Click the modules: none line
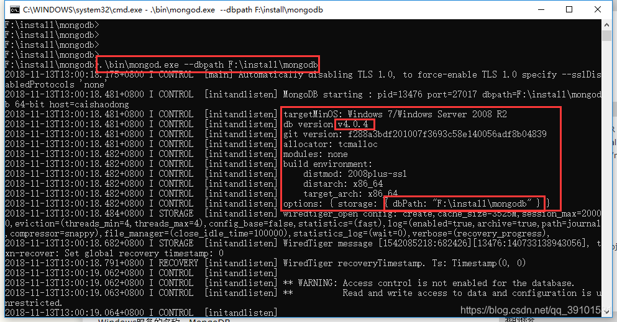Image resolution: width=617 pixels, height=322 pixels. click(316, 154)
